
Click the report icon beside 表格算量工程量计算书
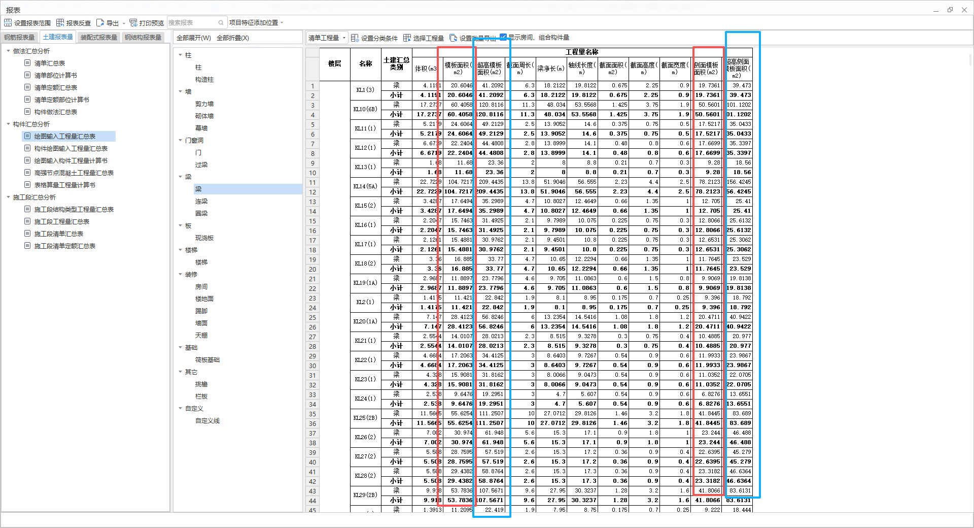[x=27, y=185]
